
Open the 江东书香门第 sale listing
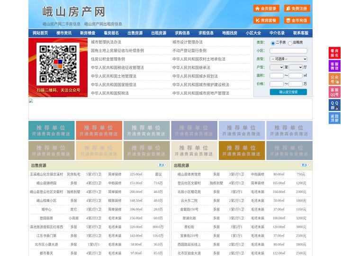pyautogui.click(x=46, y=236)
